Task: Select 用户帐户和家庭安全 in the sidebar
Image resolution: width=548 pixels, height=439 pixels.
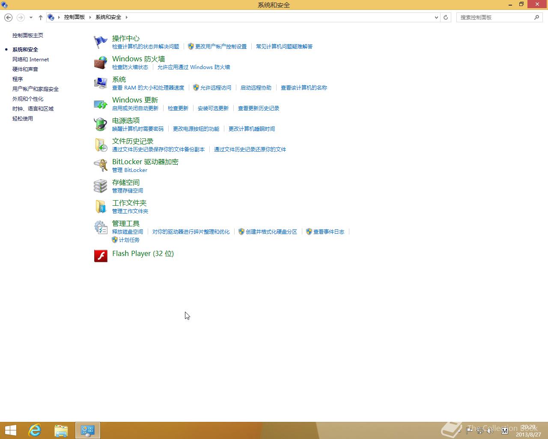Action: pyautogui.click(x=36, y=89)
